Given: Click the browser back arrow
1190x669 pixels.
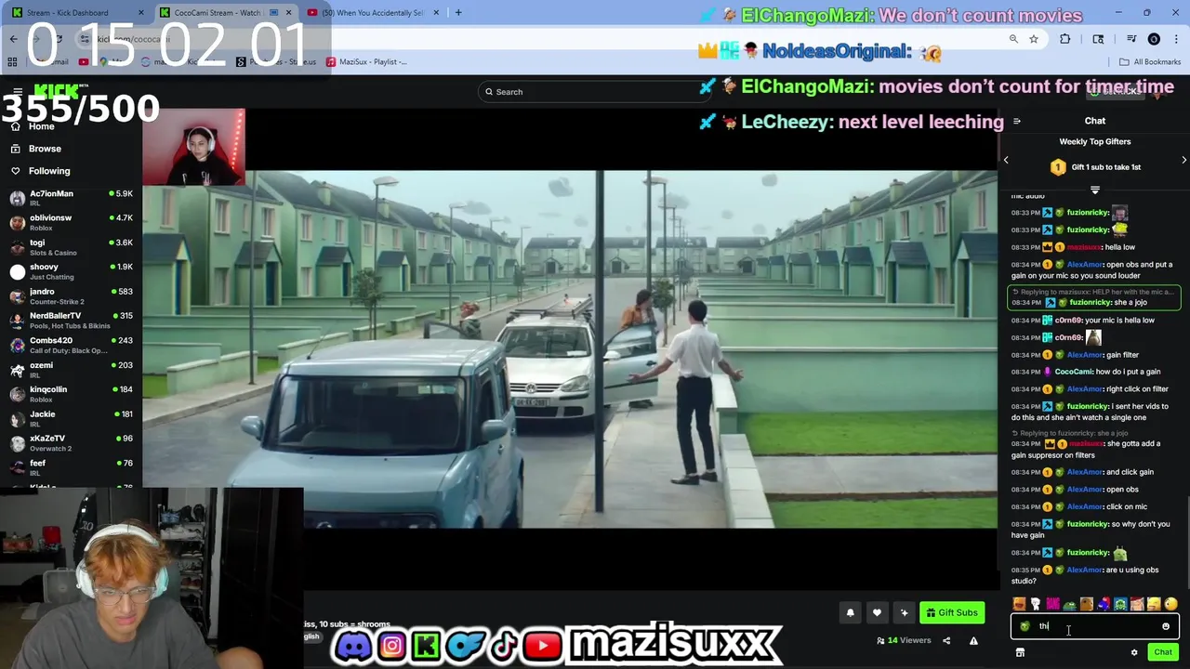Looking at the screenshot, I should click(14, 39).
